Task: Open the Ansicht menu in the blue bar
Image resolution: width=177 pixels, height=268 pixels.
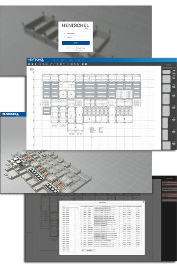Action: click(x=72, y=60)
